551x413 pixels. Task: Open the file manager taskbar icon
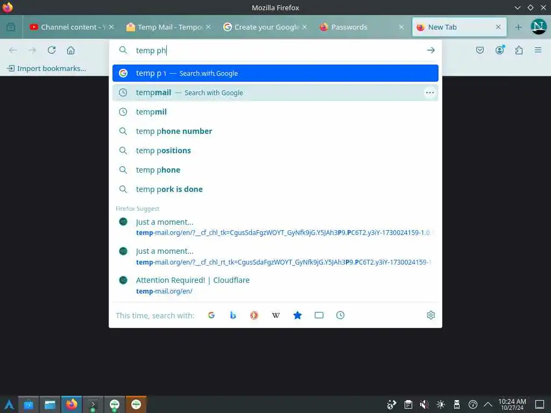point(50,404)
